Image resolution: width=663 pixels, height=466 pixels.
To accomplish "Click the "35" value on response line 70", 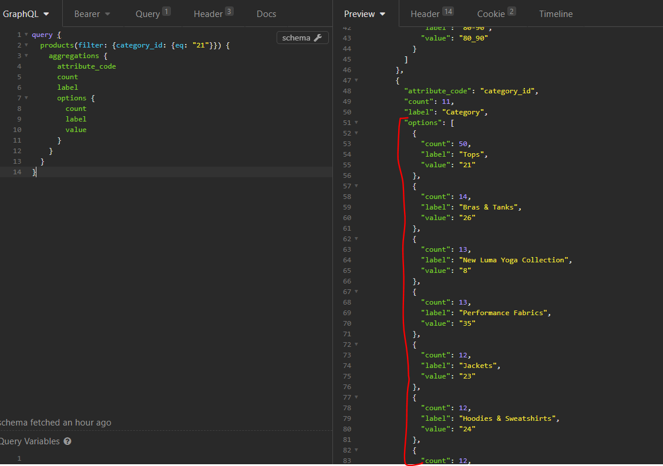I will pos(467,323).
